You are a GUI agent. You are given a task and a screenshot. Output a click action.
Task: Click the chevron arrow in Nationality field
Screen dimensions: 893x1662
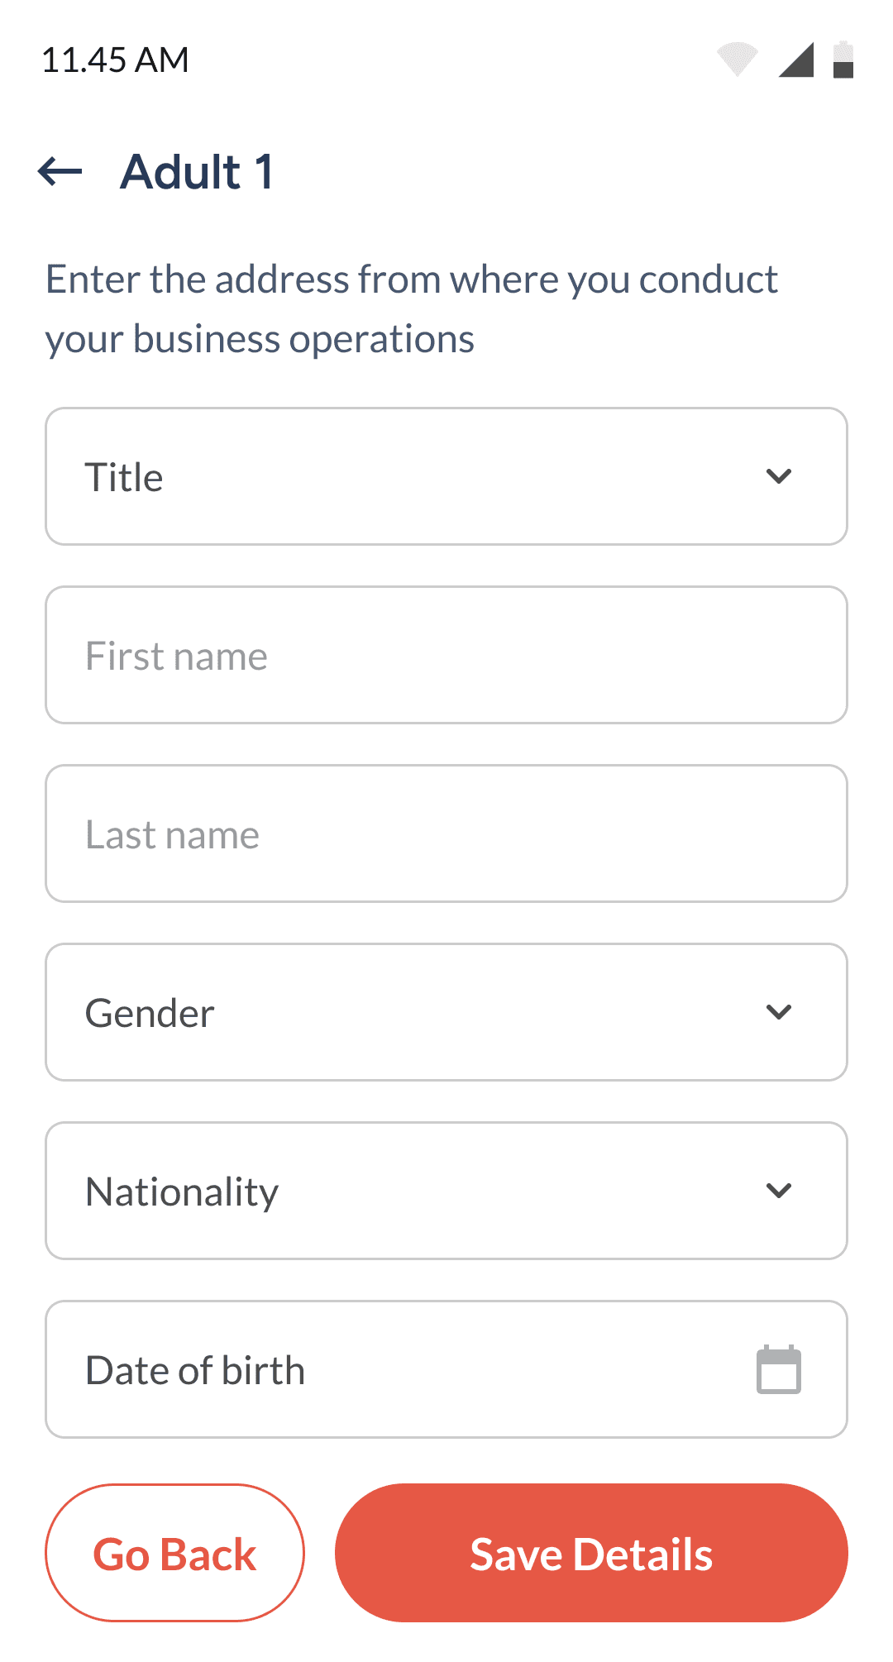779,1191
